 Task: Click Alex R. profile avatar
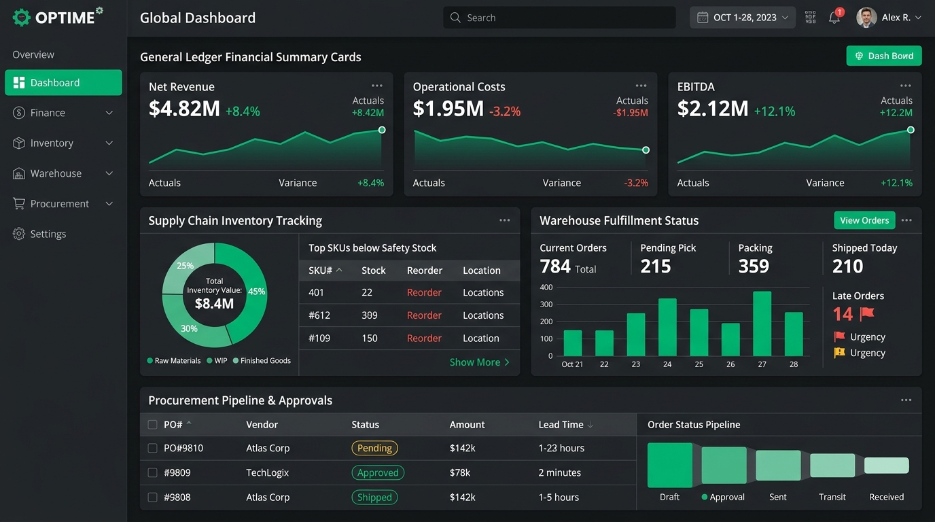coord(866,18)
